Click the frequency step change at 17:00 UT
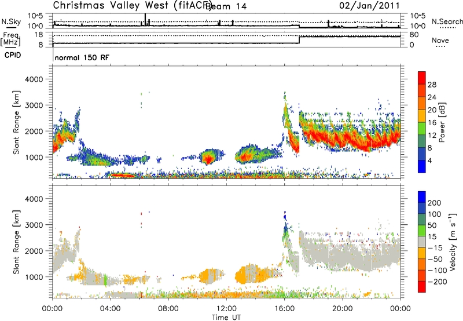The image size is (463, 321). (299, 40)
